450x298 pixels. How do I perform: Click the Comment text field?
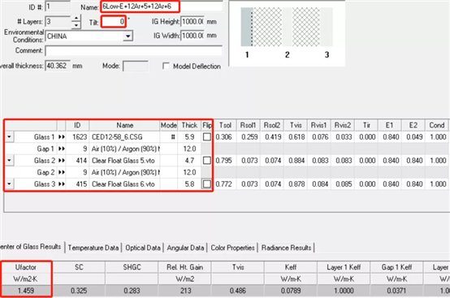(x=134, y=51)
